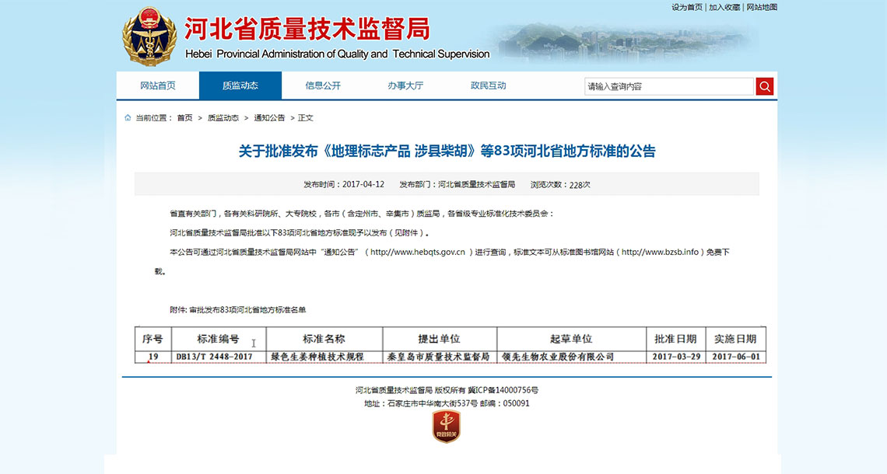Click the Hebei administration emblem logo
This screenshot has height=474, width=887.
(149, 38)
